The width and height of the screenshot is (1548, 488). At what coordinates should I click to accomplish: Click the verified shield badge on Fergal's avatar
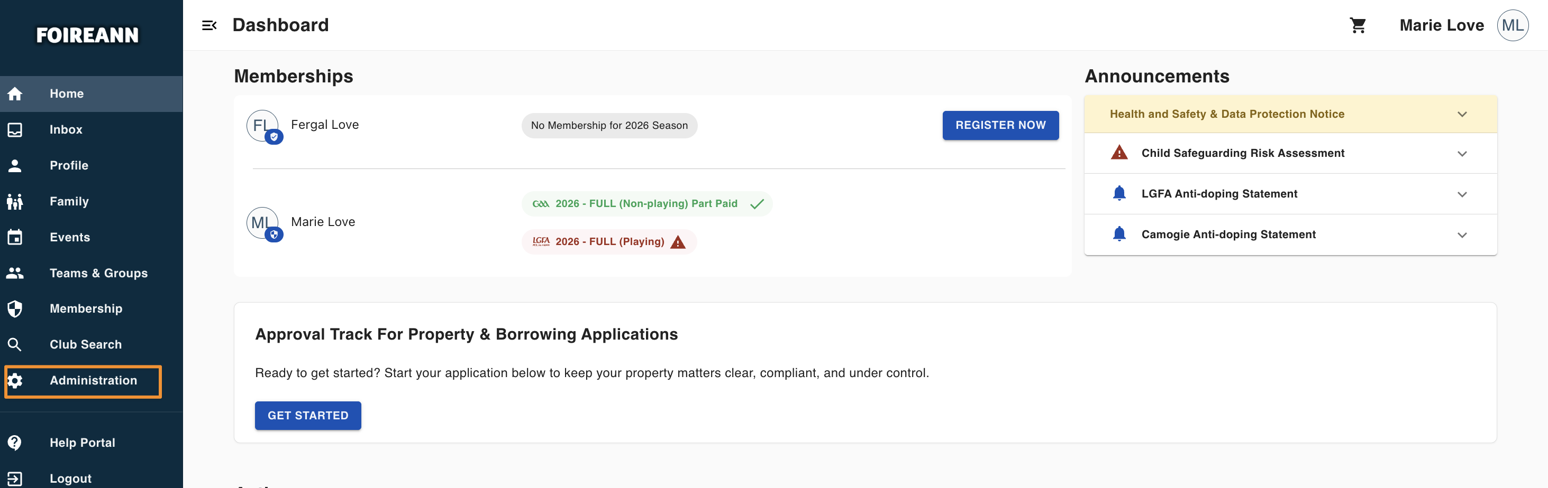point(274,137)
